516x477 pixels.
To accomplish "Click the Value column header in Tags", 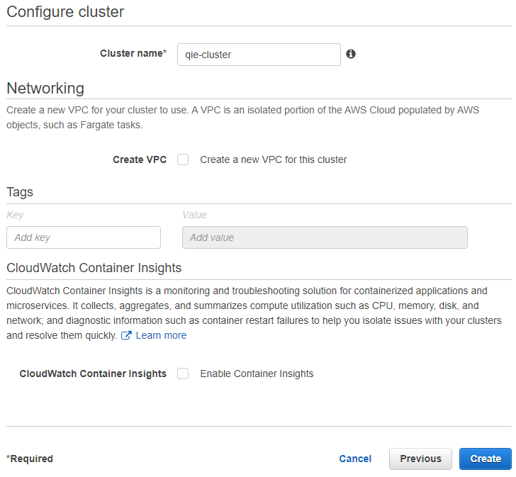I will 194,215.
